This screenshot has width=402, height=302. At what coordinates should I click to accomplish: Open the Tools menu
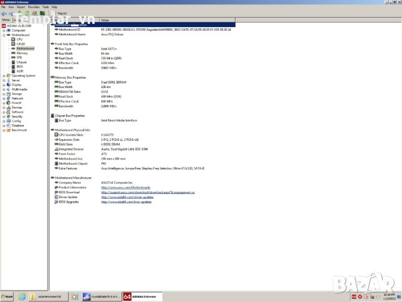point(45,7)
